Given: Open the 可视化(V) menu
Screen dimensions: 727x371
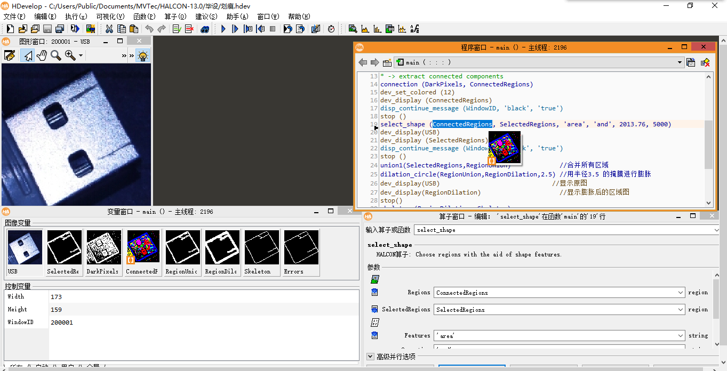Looking at the screenshot, I should pyautogui.click(x=110, y=17).
